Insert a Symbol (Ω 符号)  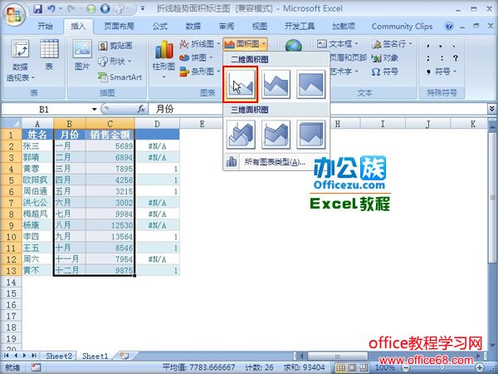click(x=384, y=71)
